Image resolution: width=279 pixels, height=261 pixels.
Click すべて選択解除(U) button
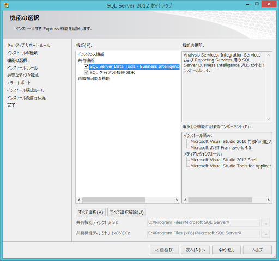[x=126, y=212]
